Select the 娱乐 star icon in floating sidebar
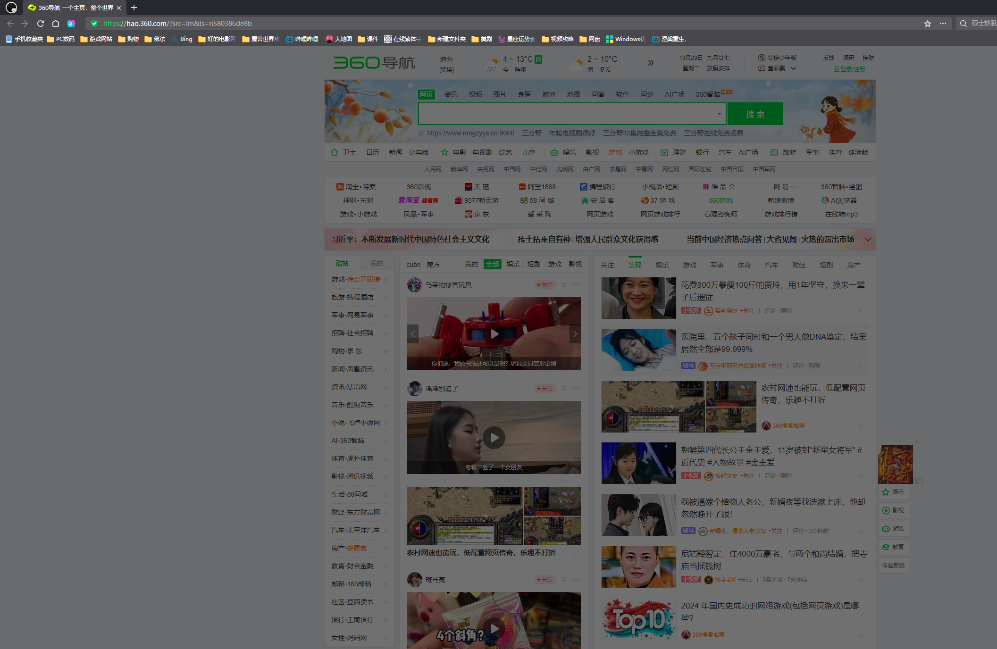This screenshot has width=997, height=649. [x=886, y=491]
